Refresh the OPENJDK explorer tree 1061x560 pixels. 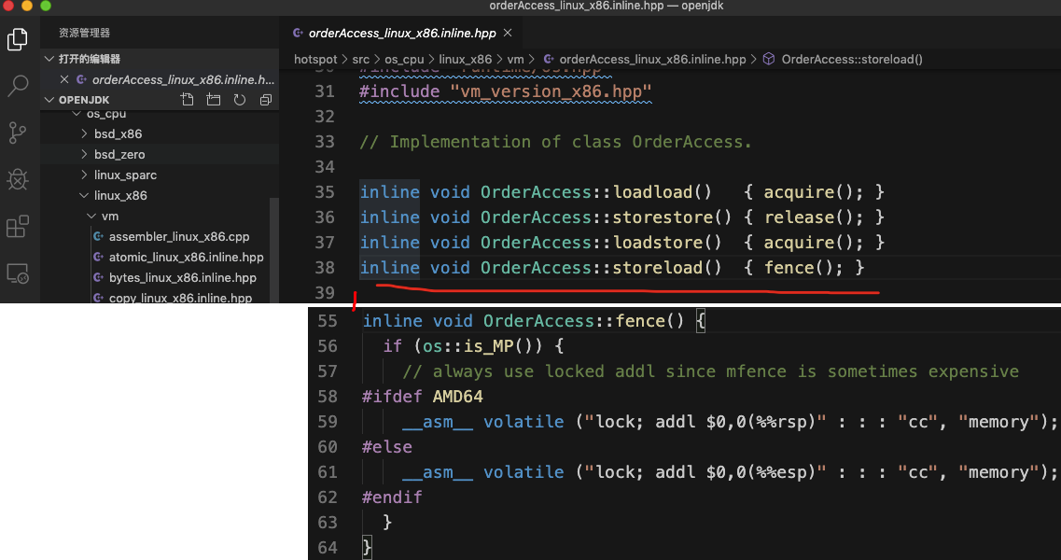pyautogui.click(x=240, y=100)
